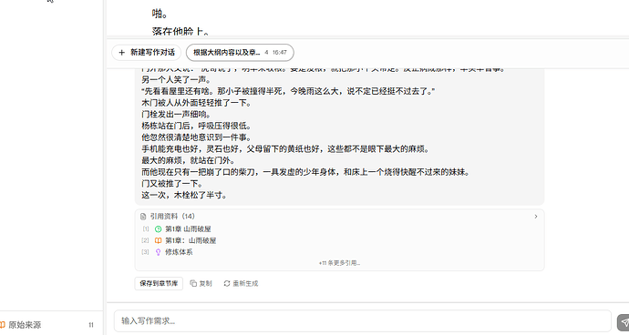
Task: Open reference 第1章 山雨破屋
Action: click(x=188, y=229)
